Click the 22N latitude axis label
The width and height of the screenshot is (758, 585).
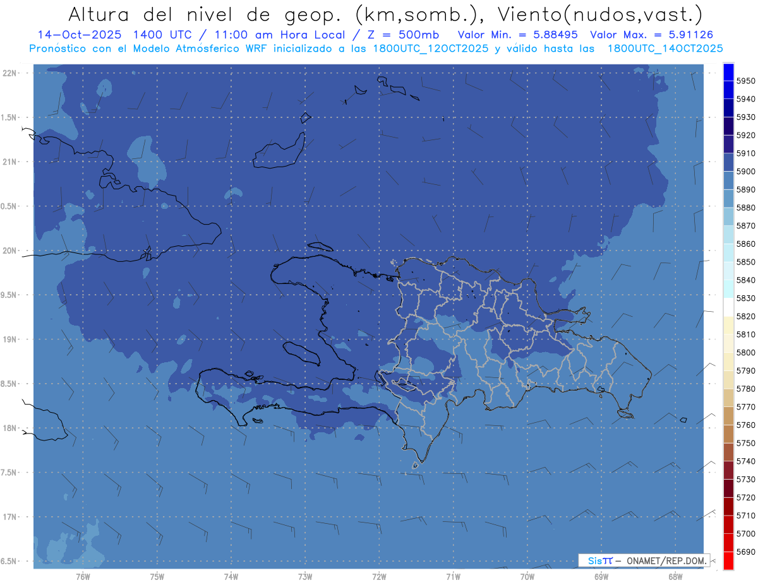(x=10, y=73)
